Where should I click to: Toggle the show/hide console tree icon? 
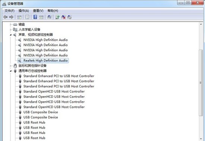pos(19,17)
